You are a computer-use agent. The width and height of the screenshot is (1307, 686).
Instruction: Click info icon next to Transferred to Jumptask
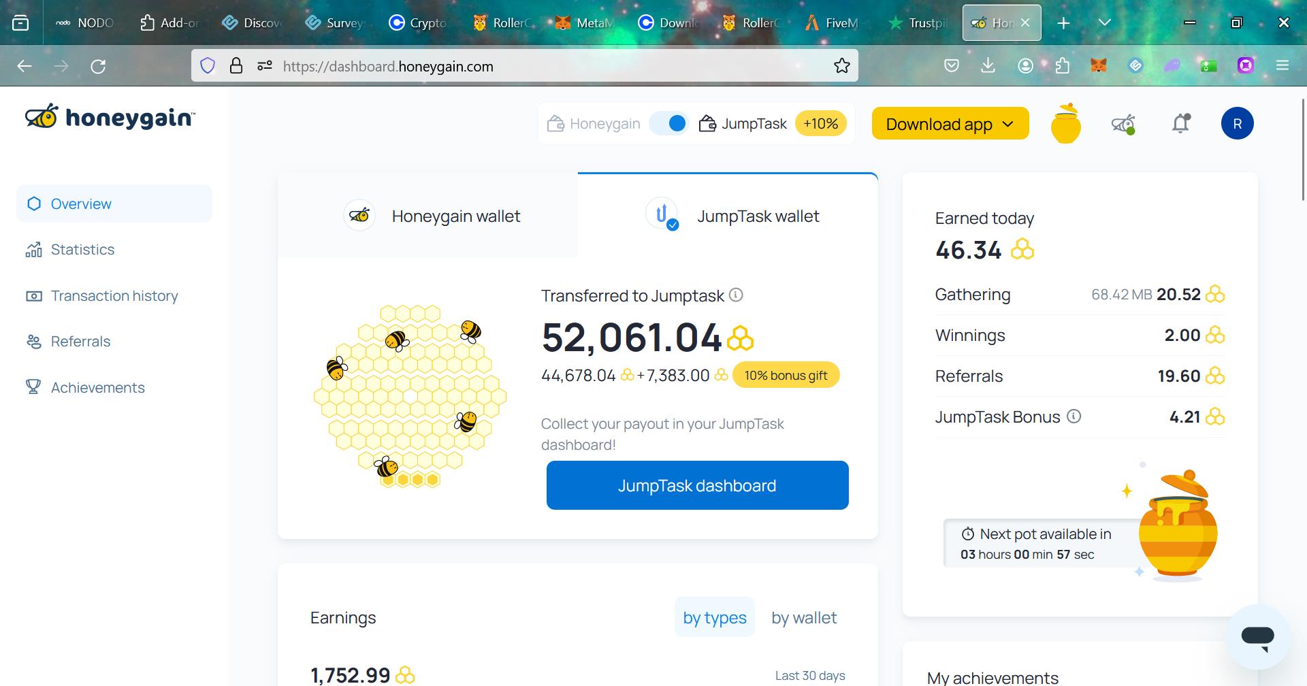(736, 295)
